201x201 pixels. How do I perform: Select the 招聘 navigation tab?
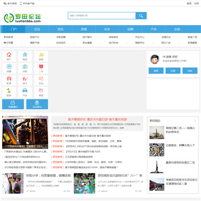tap(130, 29)
